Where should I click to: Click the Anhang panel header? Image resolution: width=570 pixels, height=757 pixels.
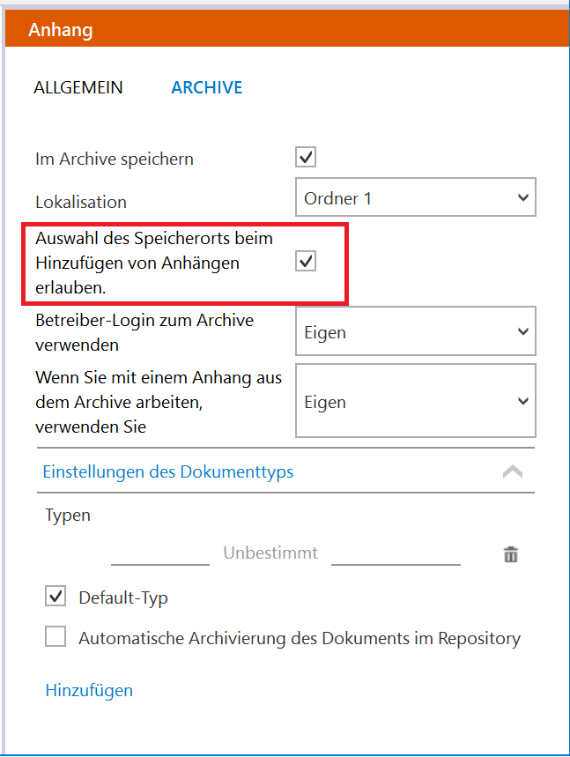[x=287, y=29]
